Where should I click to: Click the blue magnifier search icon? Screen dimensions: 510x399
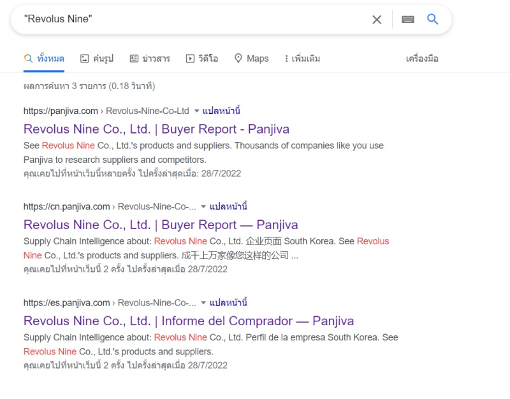[x=433, y=19]
